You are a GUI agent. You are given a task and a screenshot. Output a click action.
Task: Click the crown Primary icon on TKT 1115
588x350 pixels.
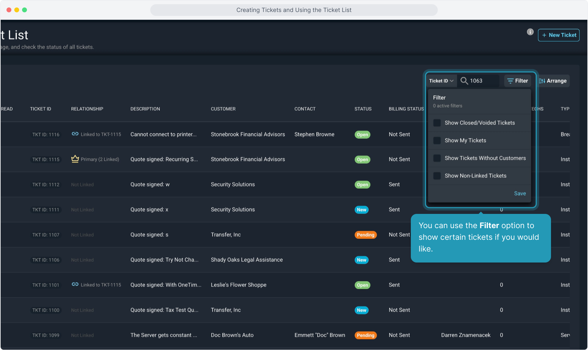[75, 159]
